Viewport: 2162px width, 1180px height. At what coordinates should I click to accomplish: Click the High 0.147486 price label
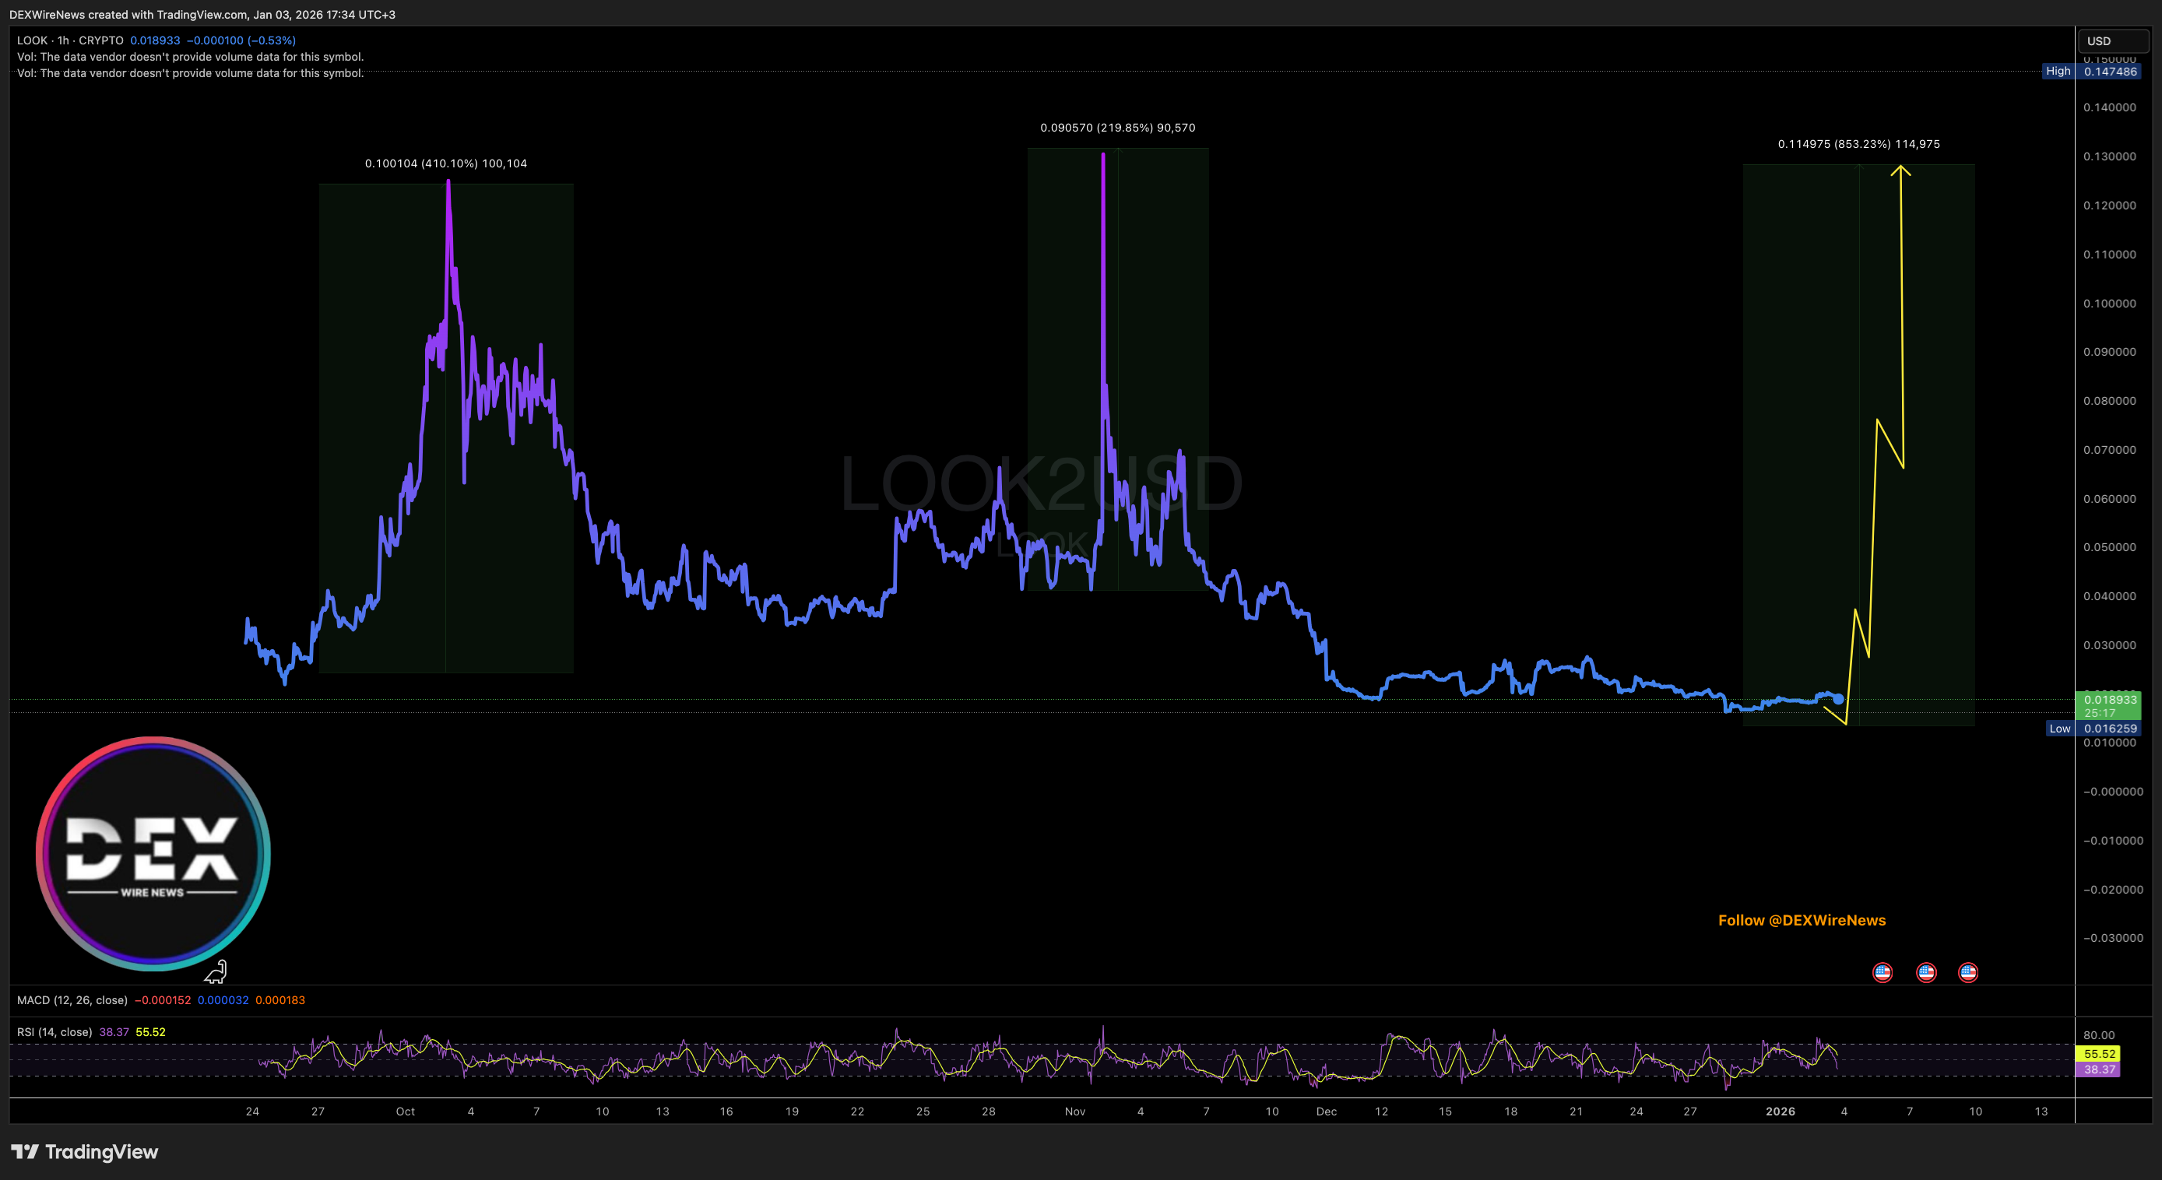pos(2091,72)
